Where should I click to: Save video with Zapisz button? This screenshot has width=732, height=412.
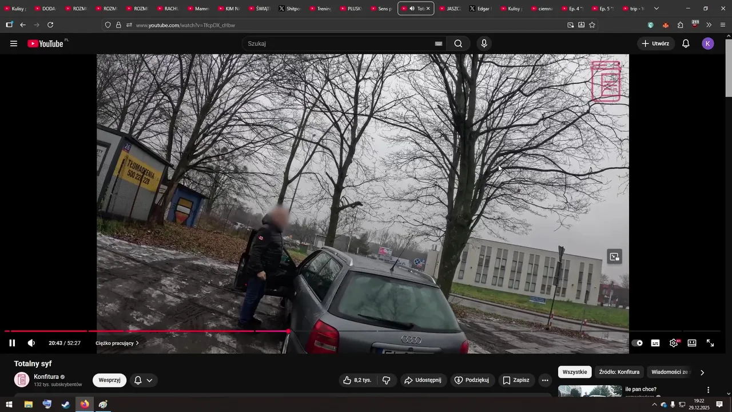point(516,380)
